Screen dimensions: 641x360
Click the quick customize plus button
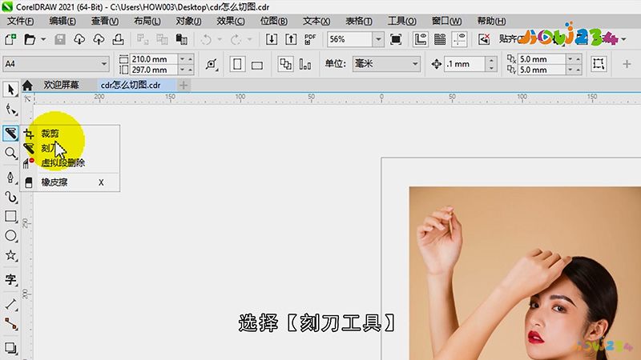(x=627, y=64)
